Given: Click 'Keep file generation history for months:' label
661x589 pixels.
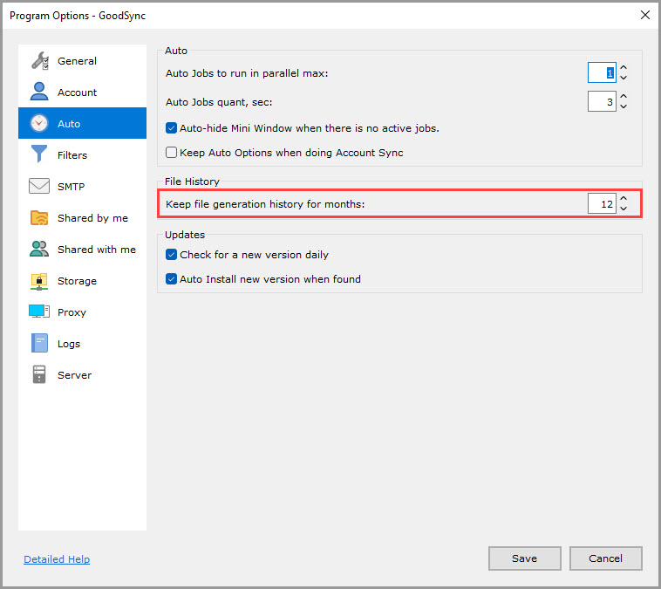Looking at the screenshot, I should click(x=265, y=204).
